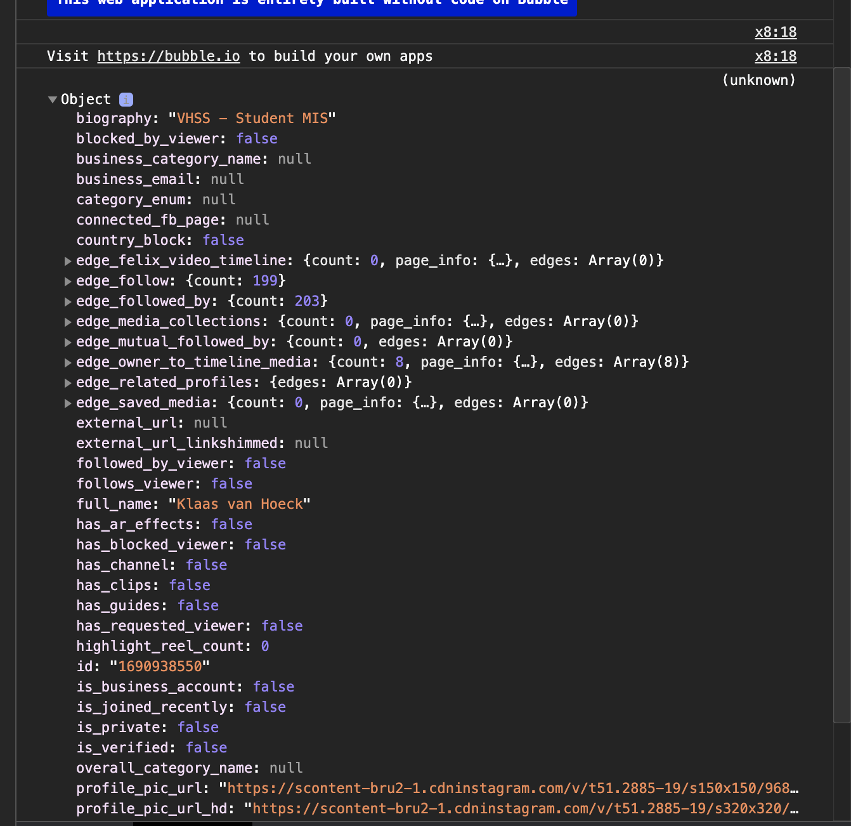Click the business_email null row

(x=160, y=179)
